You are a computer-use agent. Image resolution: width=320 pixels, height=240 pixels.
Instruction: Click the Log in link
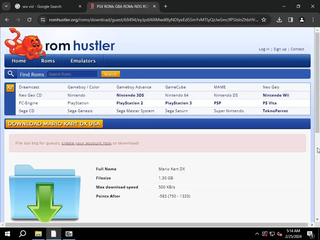264,49
